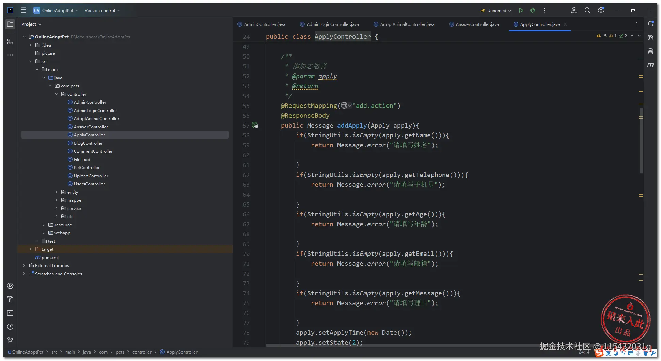The width and height of the screenshot is (661, 361).
Task: Open the inspections warnings widget
Action: [612, 36]
